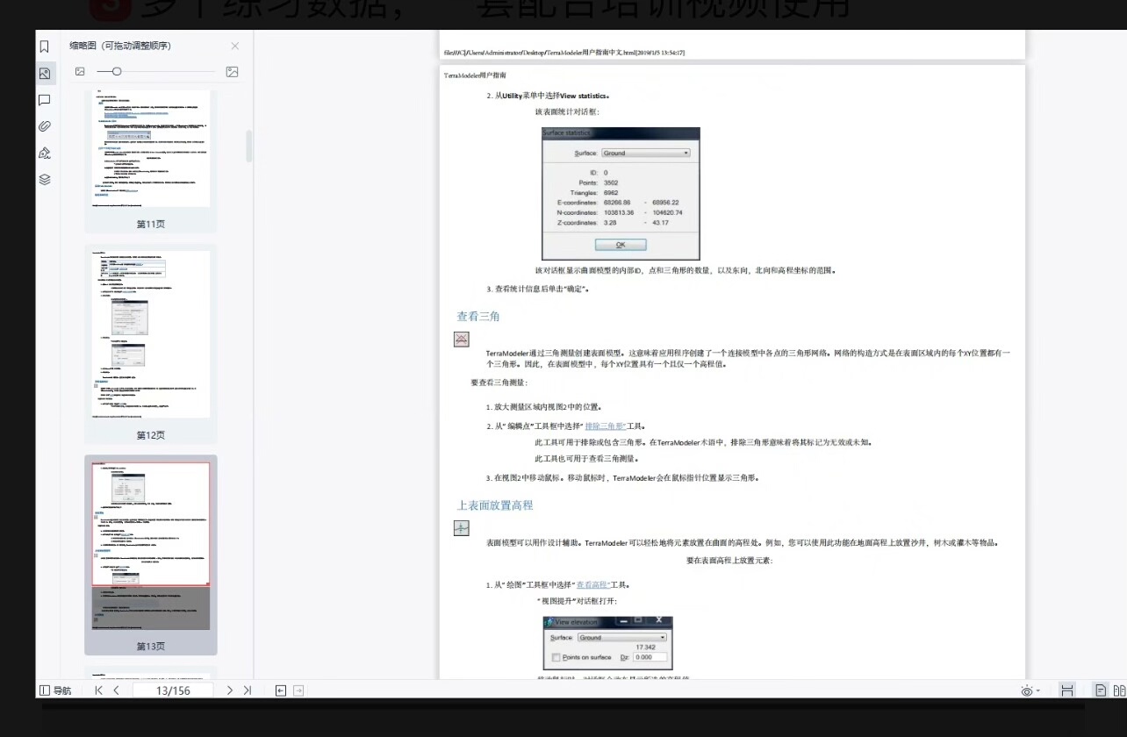
Task: Click the TerraModeler用户指南 page header text
Action: (x=475, y=75)
